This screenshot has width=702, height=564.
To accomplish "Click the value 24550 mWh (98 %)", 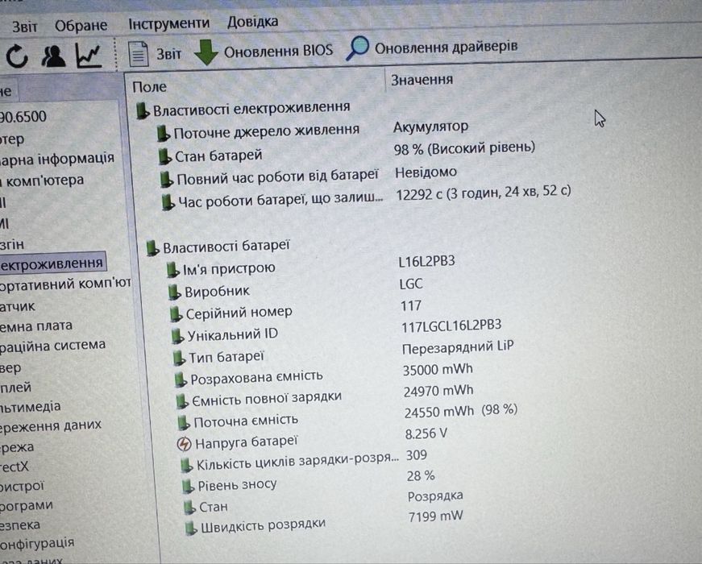I will (x=461, y=411).
